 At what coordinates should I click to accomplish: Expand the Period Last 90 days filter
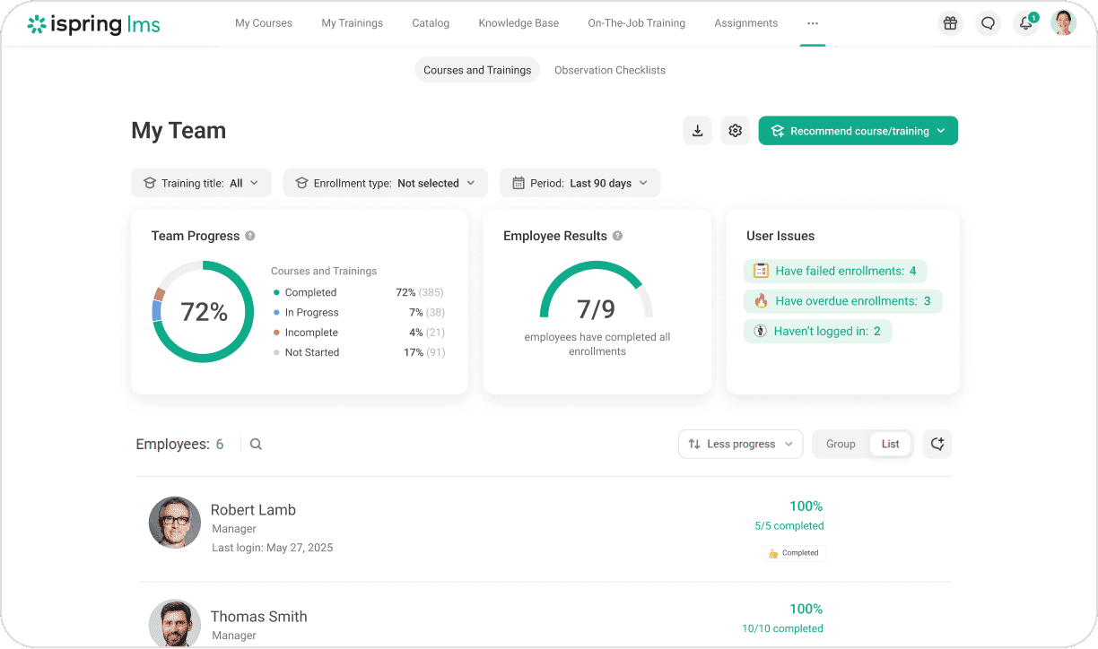coord(580,183)
